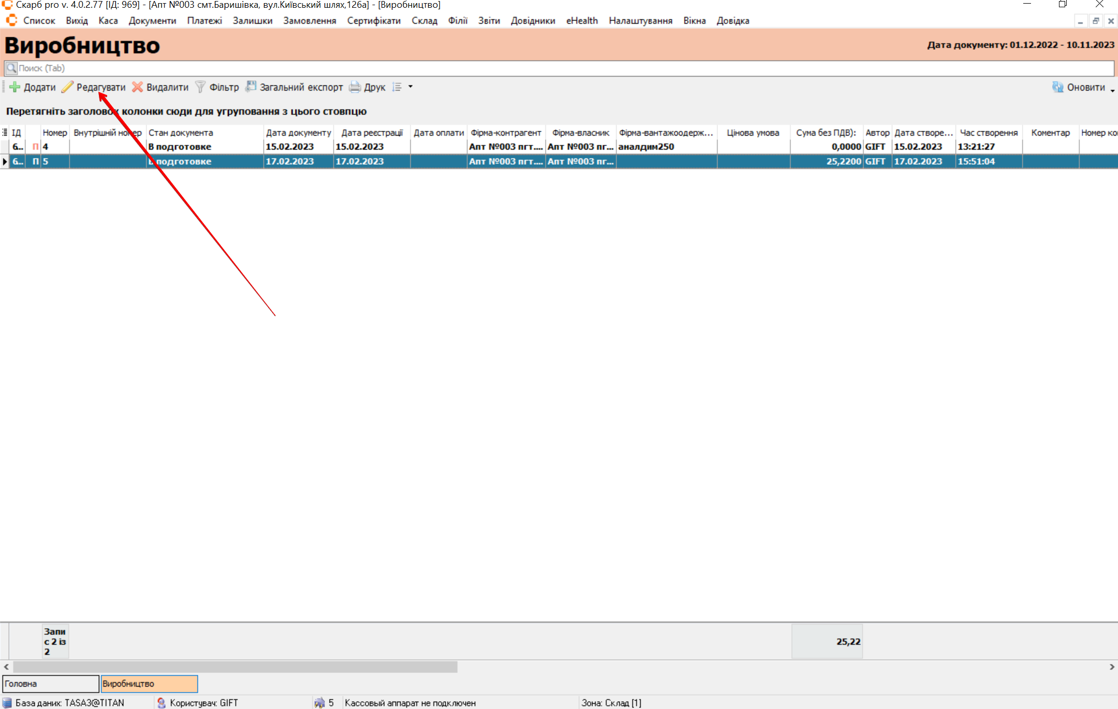Expand dropdown arrow next to list icon

pyautogui.click(x=411, y=87)
